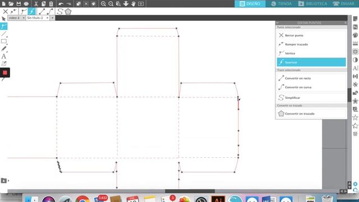The image size is (359, 202).
Task: Open Chrome from the dock
Action: click(x=82, y=199)
